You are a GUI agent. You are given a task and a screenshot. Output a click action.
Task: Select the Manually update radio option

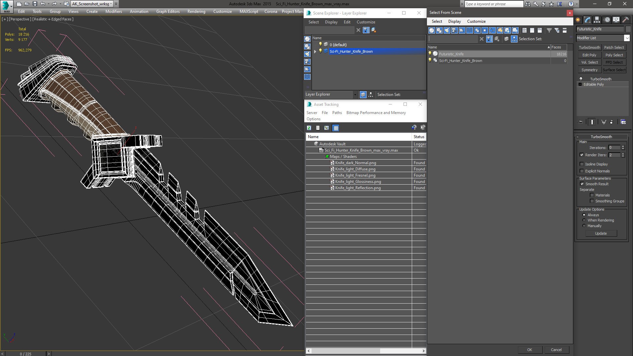coord(584,226)
